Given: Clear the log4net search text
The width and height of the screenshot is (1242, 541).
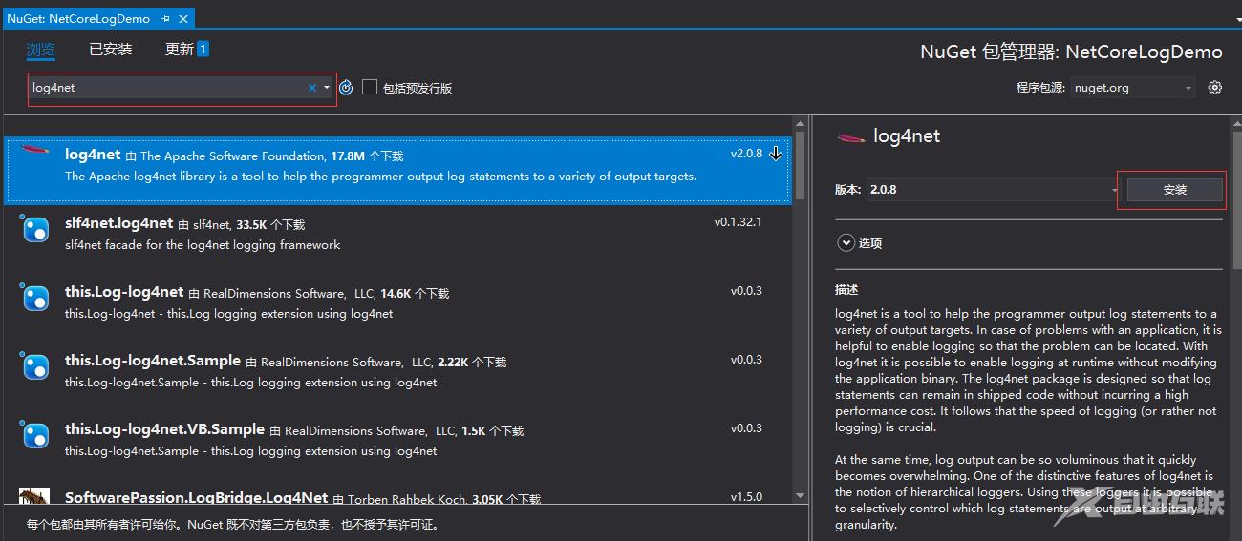Looking at the screenshot, I should click(311, 88).
